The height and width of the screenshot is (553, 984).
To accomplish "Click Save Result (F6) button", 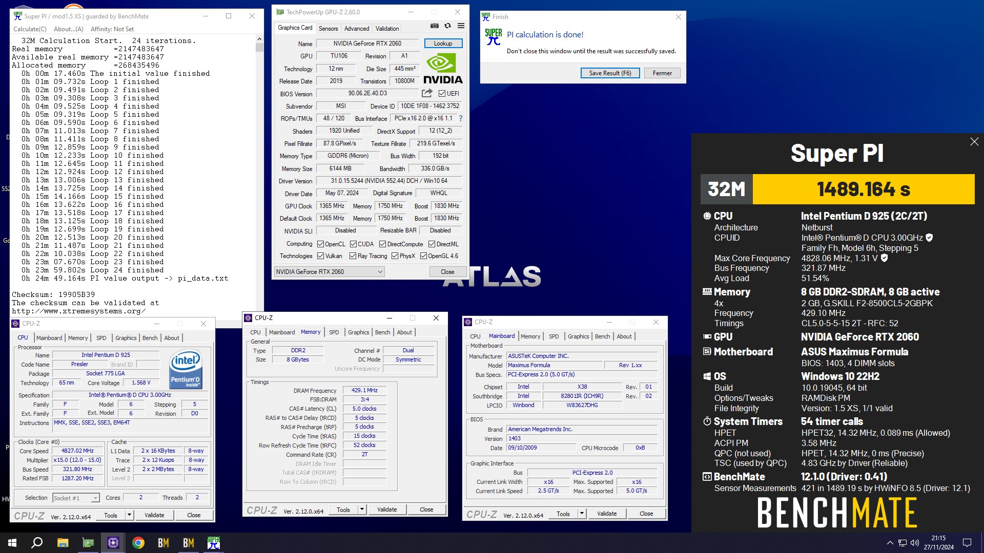I will coord(610,73).
